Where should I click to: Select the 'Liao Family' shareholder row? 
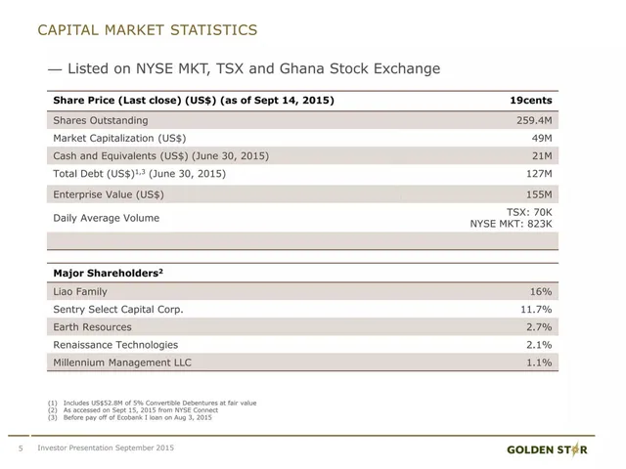302,291
